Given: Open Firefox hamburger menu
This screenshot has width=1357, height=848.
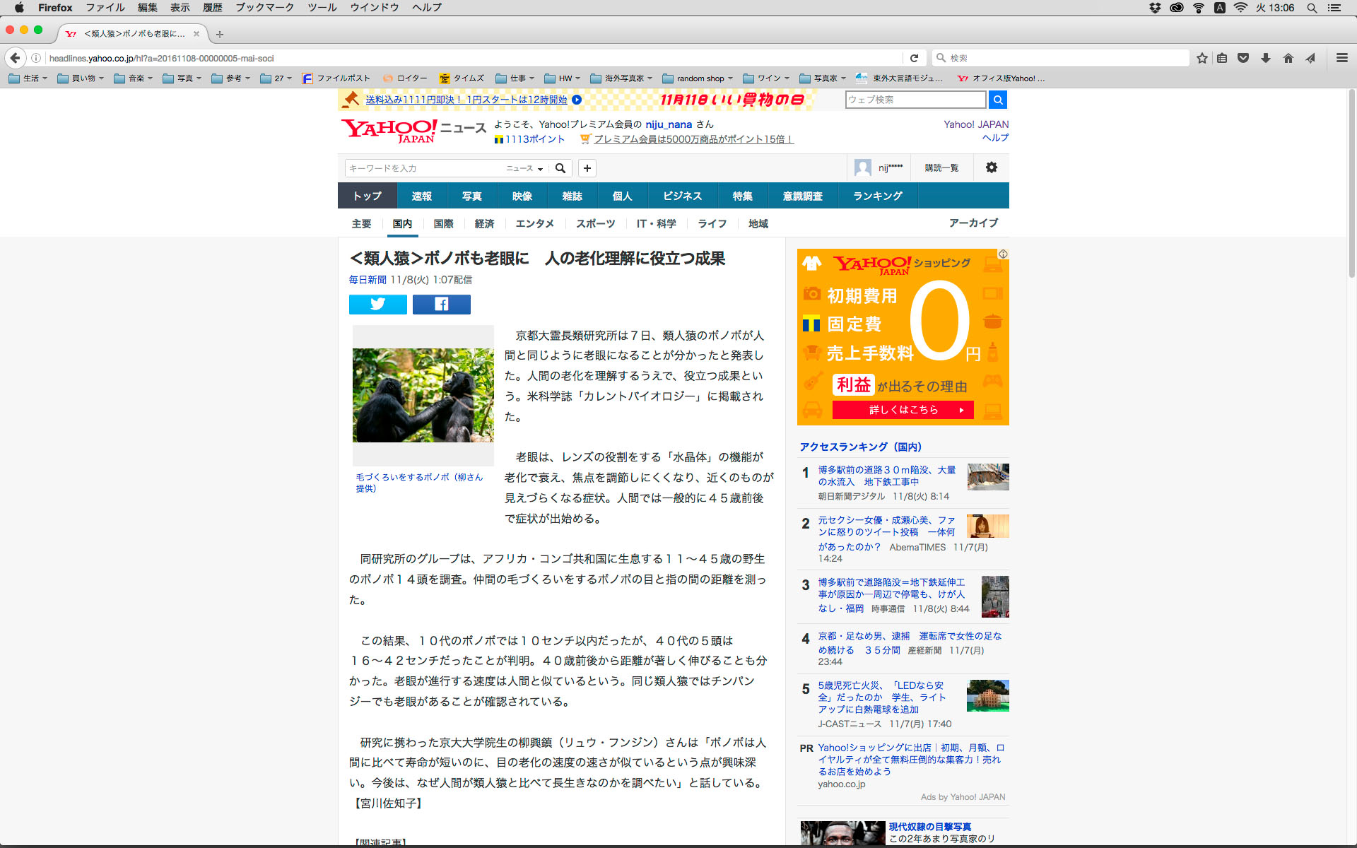Looking at the screenshot, I should click(1341, 58).
